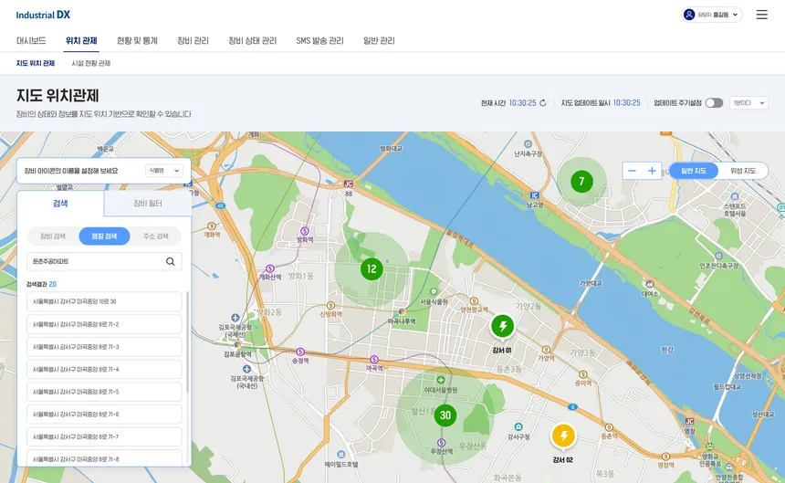Click the 검색결과 20 count text

click(41, 284)
